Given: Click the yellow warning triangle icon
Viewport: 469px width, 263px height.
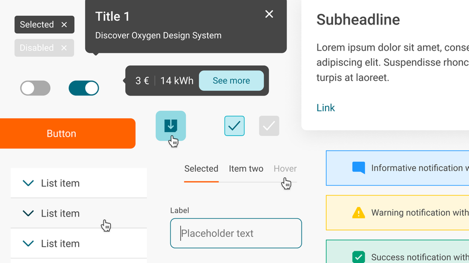Looking at the screenshot, I should click(x=359, y=212).
